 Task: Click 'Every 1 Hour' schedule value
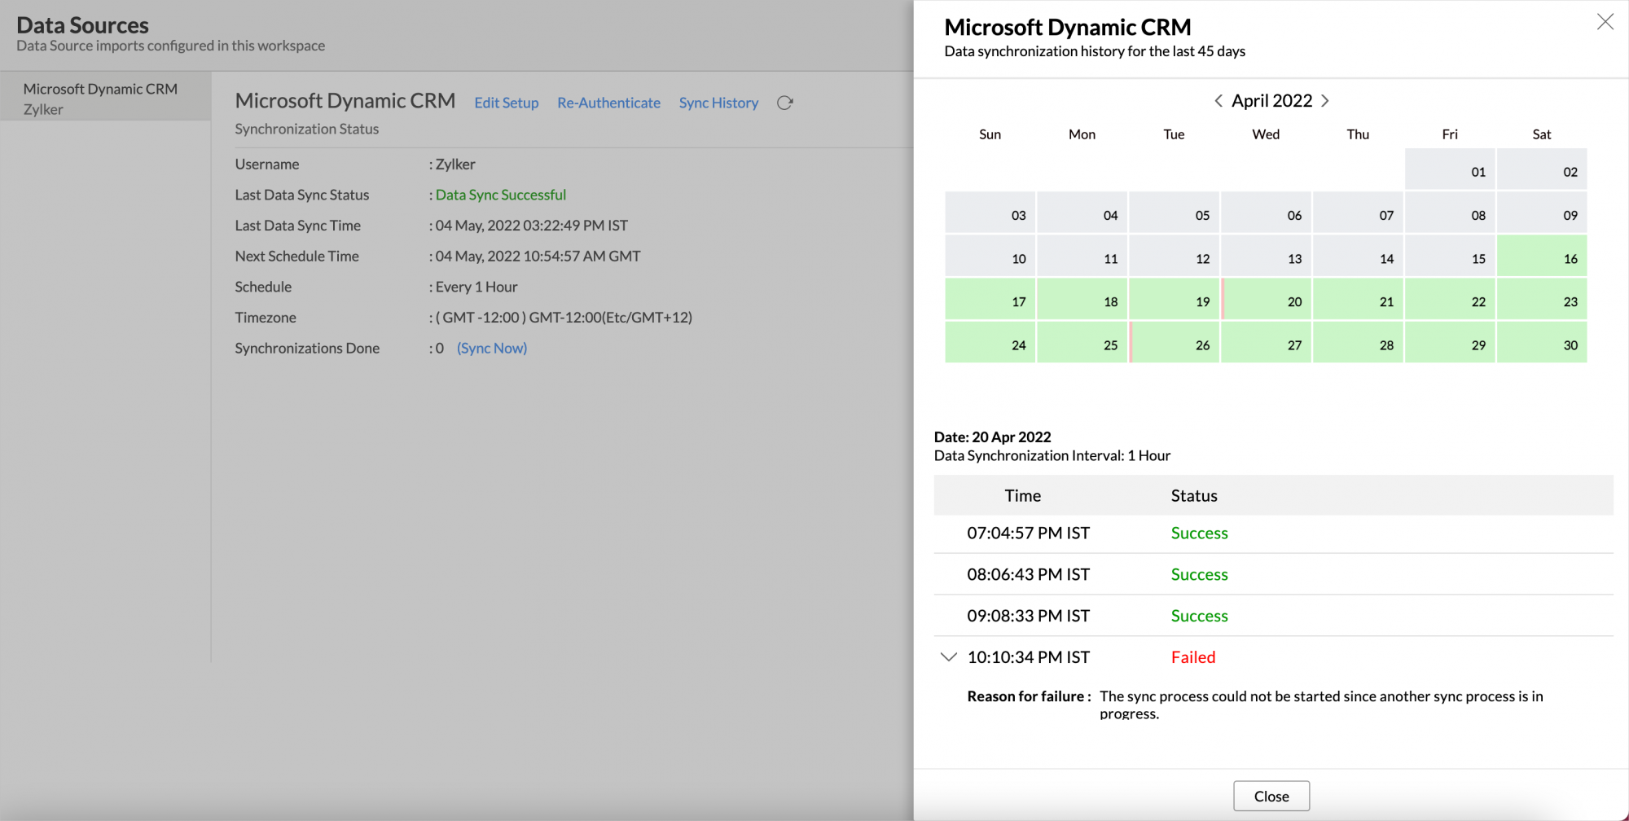click(476, 287)
